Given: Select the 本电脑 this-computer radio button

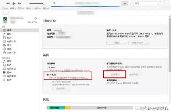Looking at the screenshot, I should pyautogui.click(x=48, y=75).
